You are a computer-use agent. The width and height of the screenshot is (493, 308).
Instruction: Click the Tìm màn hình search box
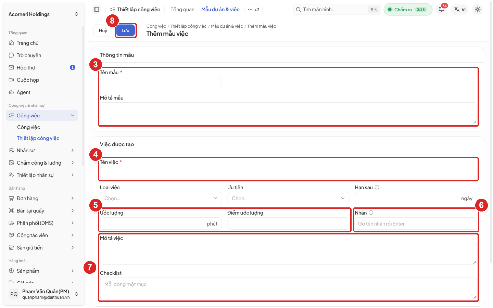(337, 10)
